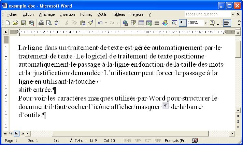
Task: Switch to Print Layout view
Action: pyautogui.click(x=17, y=133)
